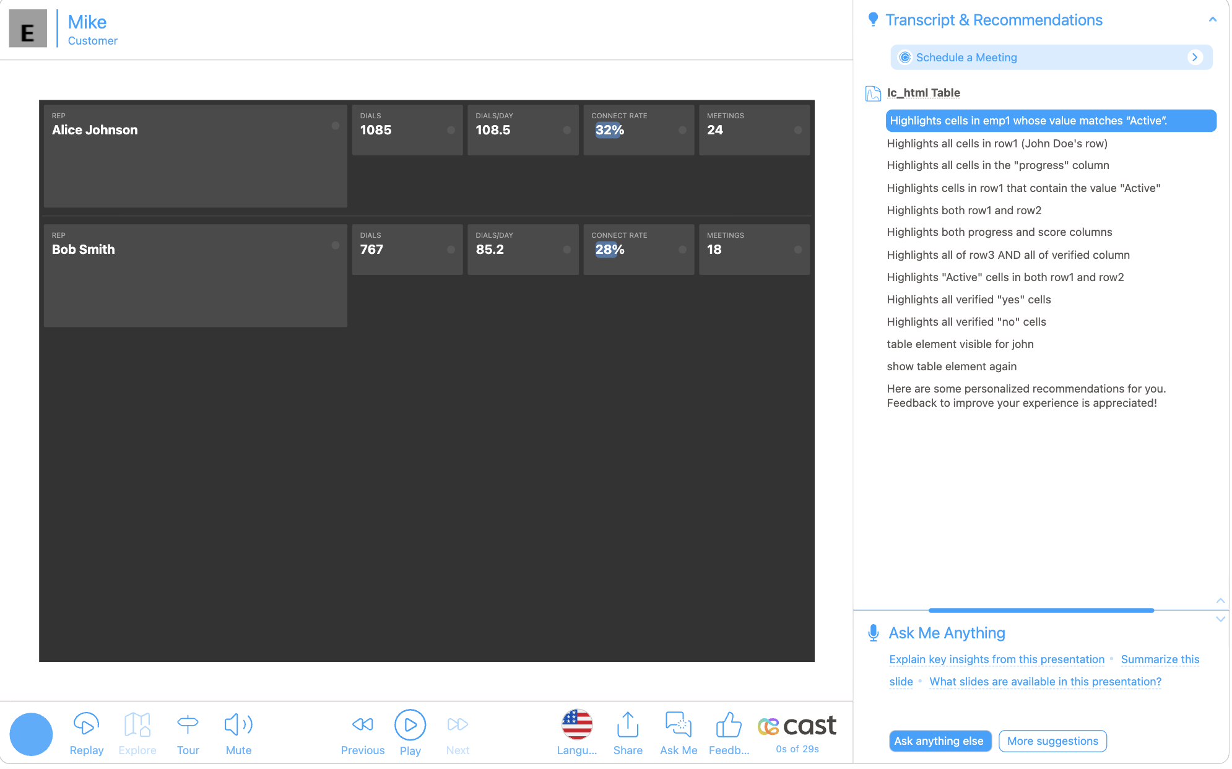Mute the presentation audio
The image size is (1232, 769).
pyautogui.click(x=238, y=724)
